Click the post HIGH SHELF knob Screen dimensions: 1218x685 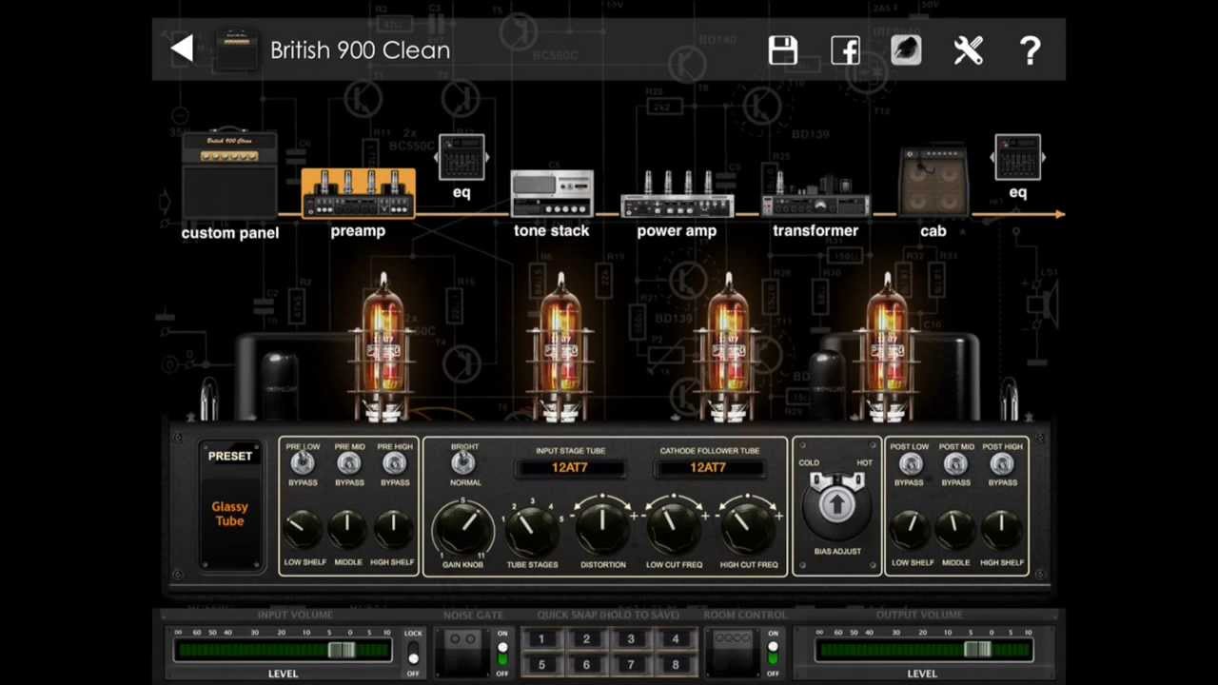click(1001, 529)
